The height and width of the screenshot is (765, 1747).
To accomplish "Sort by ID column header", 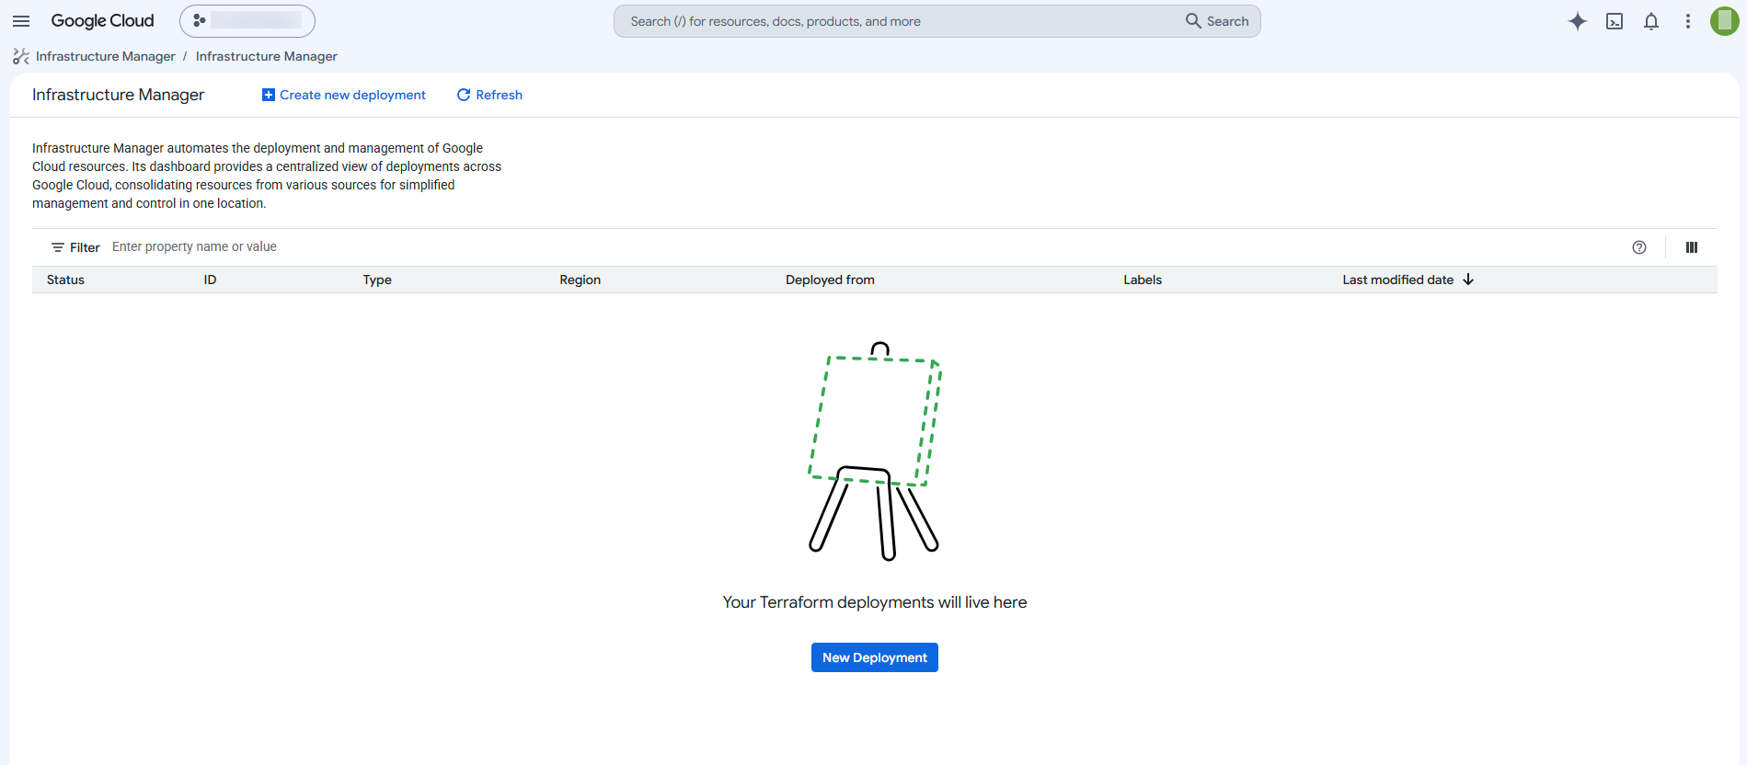I will coord(210,280).
